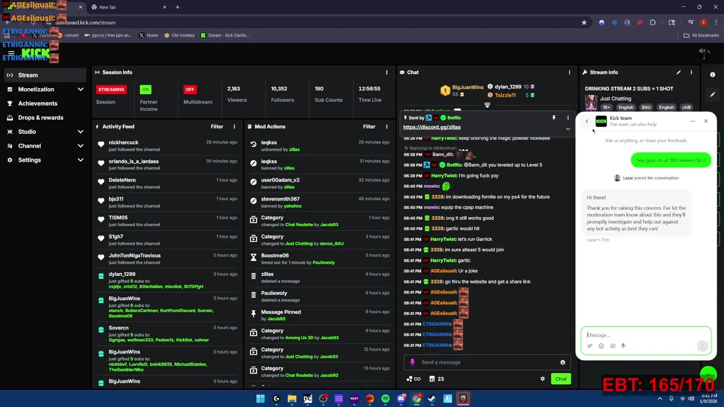Go back in Kick team support widget
724x407 pixels.
[x=587, y=121]
